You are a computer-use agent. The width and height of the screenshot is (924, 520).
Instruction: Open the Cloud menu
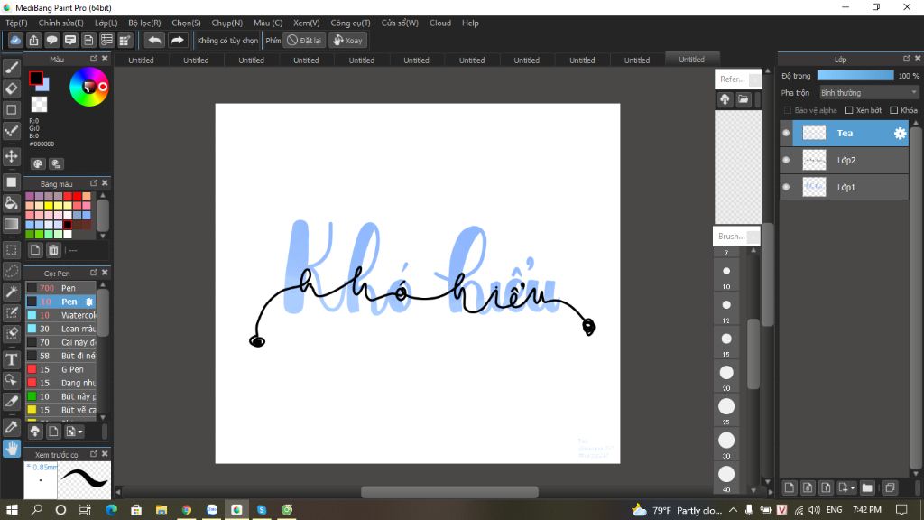440,23
